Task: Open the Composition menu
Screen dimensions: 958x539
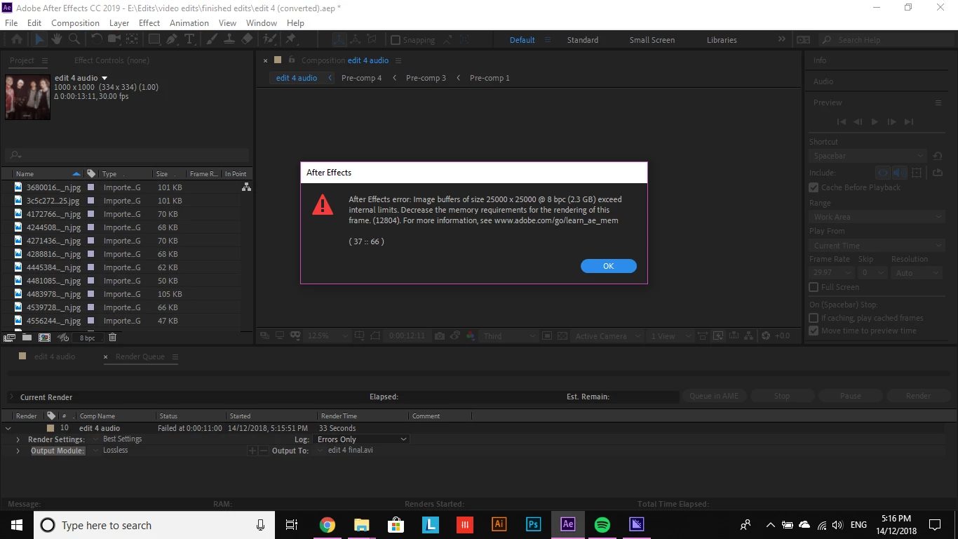Action: click(75, 23)
